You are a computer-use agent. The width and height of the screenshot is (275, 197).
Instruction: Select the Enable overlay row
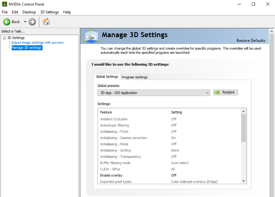click(x=169, y=175)
